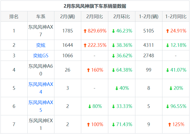Click the green down arrow beside 96.55%
The height and width of the screenshot is (134, 190).
tap(168, 106)
